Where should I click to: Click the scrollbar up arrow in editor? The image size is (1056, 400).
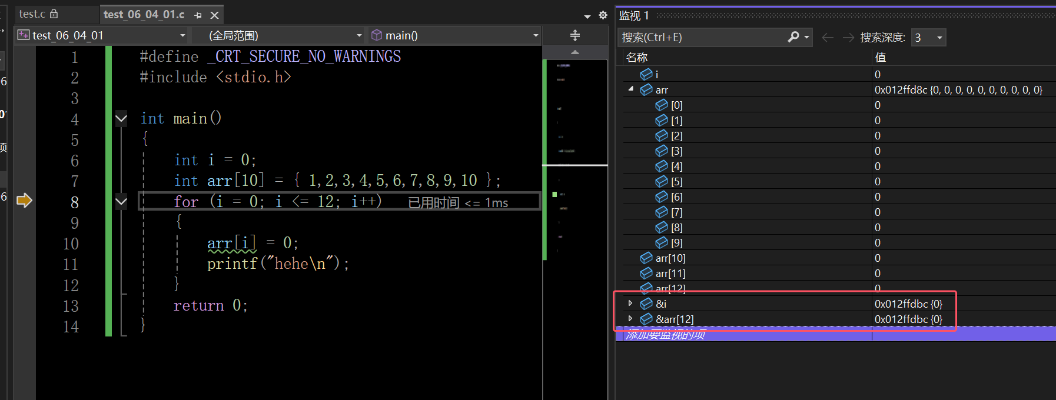pyautogui.click(x=575, y=52)
